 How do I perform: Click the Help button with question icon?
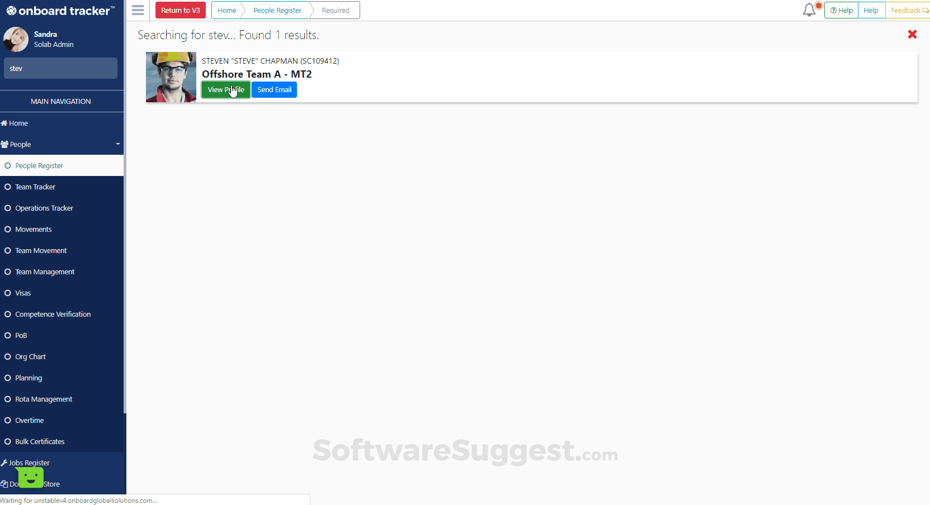pos(841,10)
